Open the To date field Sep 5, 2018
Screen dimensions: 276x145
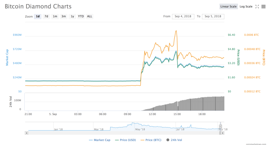click(213, 16)
